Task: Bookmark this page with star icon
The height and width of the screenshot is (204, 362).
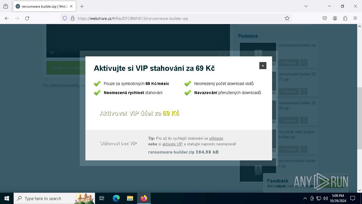Action: point(287,18)
